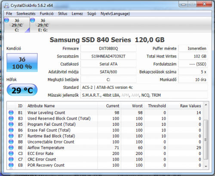The height and width of the screenshot is (176, 215).
Task: Click the Samsung SSD 840 Series title
Action: [107, 39]
